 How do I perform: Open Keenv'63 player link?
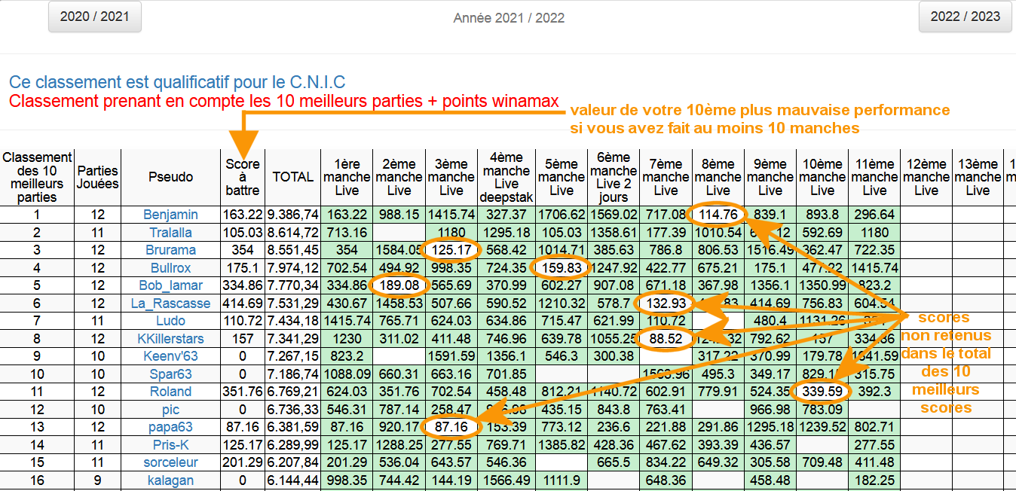click(170, 356)
